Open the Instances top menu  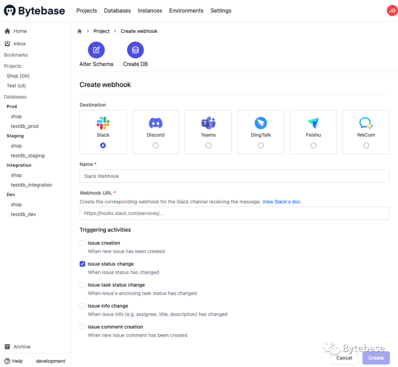click(150, 11)
